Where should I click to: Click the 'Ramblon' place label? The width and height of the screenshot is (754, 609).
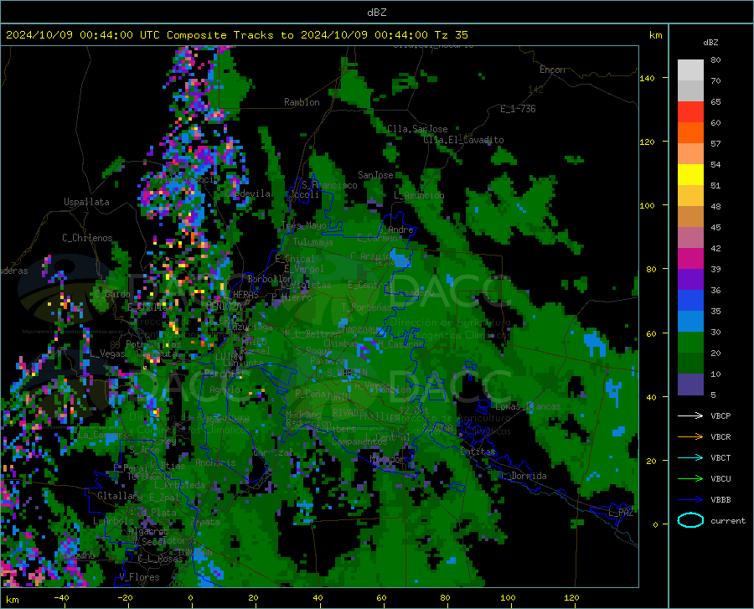(302, 102)
